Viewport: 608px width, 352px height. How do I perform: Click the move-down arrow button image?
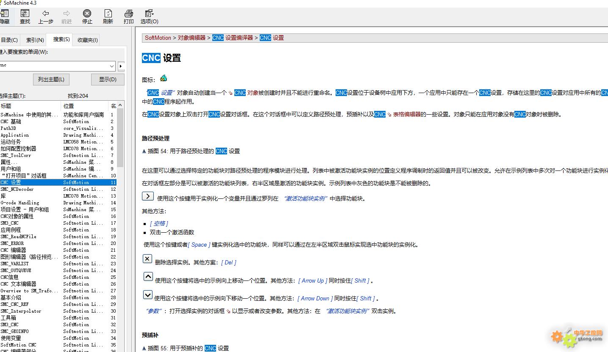click(147, 294)
